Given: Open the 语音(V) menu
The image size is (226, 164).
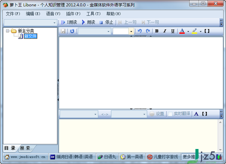Looking at the screenshot, I should pos(53,14).
